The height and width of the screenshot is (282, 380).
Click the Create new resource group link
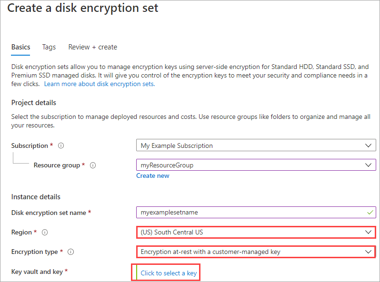[x=153, y=175]
